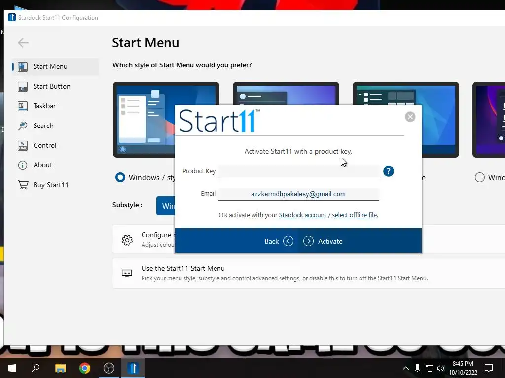This screenshot has width=505, height=378.
Task: Click the Email input field
Action: point(298,194)
